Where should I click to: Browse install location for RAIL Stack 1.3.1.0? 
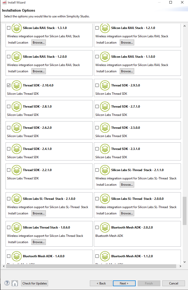click(x=39, y=43)
